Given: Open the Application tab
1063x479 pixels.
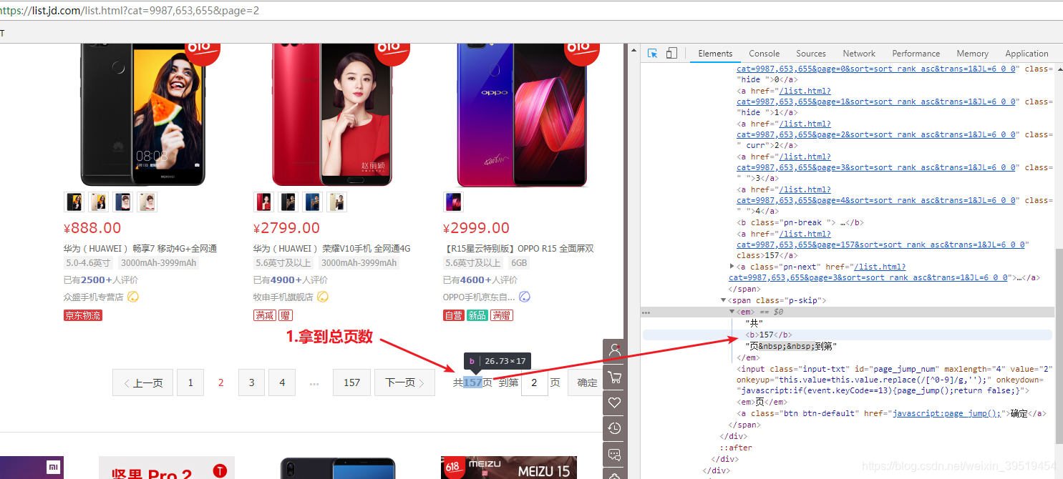Looking at the screenshot, I should point(1026,54).
